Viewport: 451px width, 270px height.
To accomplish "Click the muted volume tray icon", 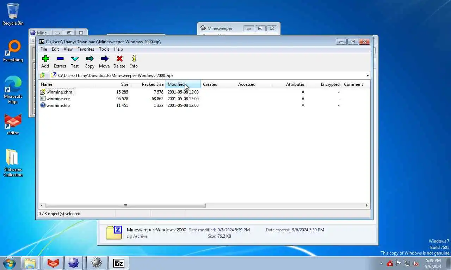I will [415, 263].
